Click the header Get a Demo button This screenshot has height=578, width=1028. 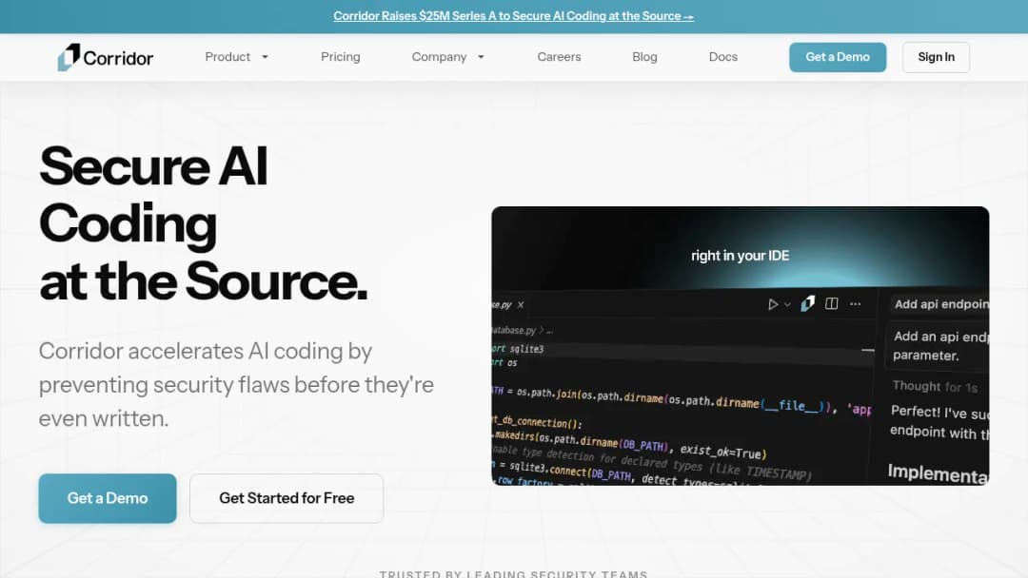coord(838,58)
